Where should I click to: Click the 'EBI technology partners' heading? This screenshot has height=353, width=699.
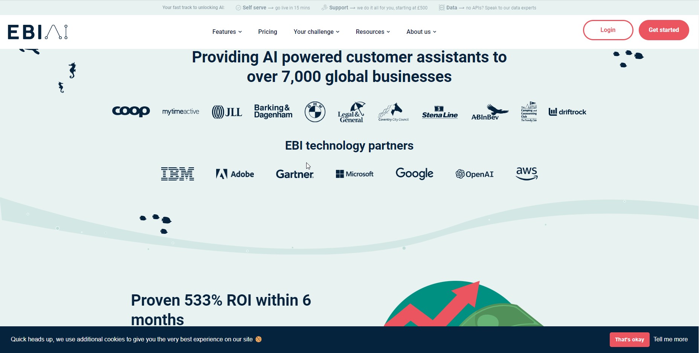349,145
